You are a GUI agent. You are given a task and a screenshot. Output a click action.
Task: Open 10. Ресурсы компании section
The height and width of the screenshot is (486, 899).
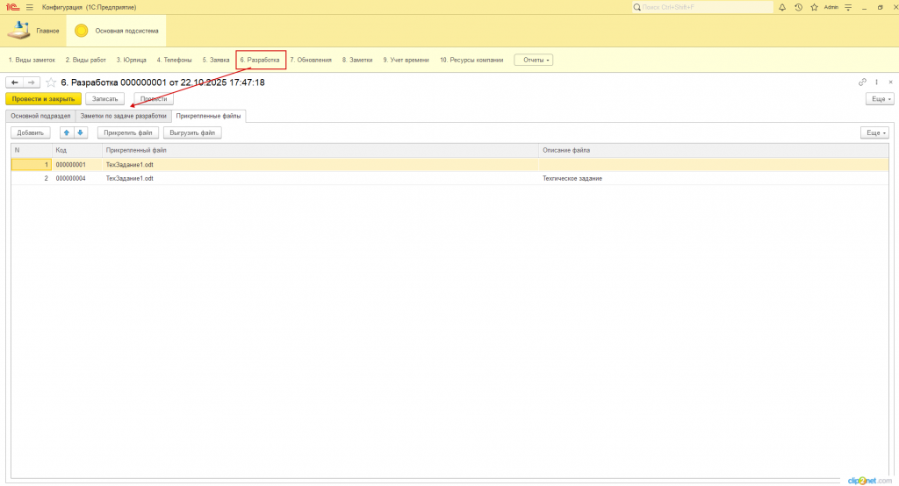[x=471, y=61]
